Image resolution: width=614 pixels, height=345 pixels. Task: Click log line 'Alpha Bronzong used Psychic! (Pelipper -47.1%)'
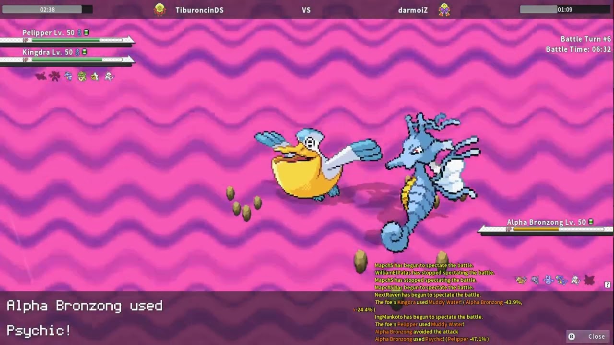[x=432, y=339]
